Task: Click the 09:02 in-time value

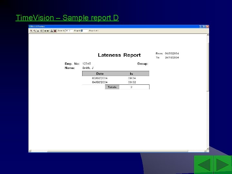Action: coord(132,82)
